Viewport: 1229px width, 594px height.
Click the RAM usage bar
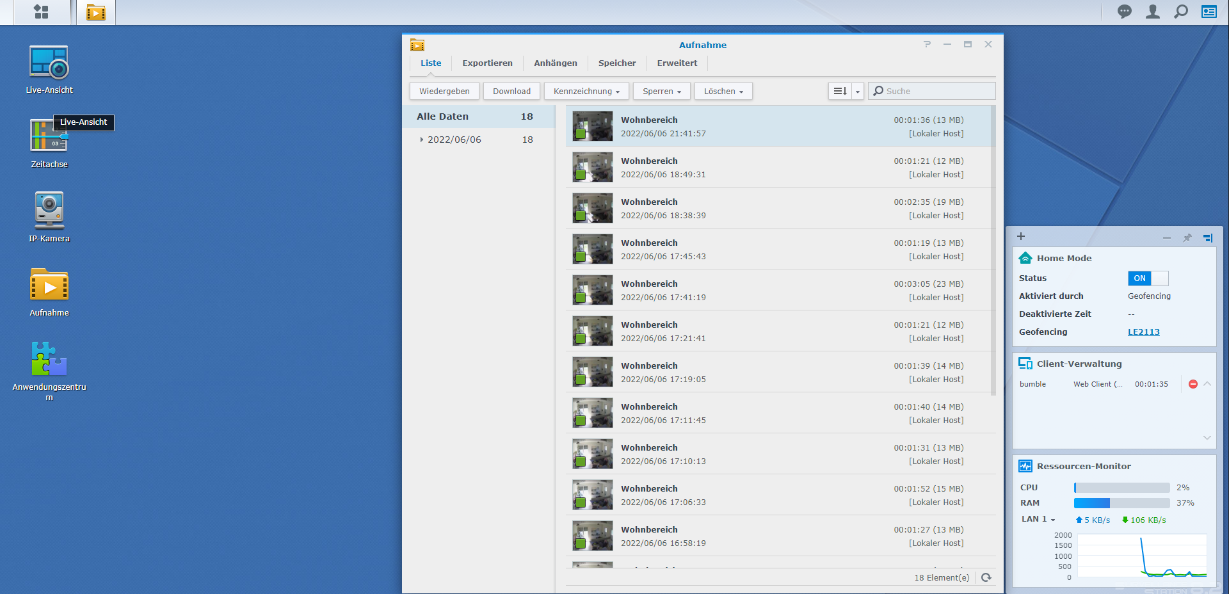(x=1122, y=503)
